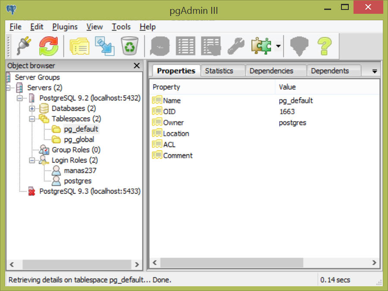This screenshot has height=291, width=388.
Task: Click the Group Roles icon
Action: (x=44, y=150)
